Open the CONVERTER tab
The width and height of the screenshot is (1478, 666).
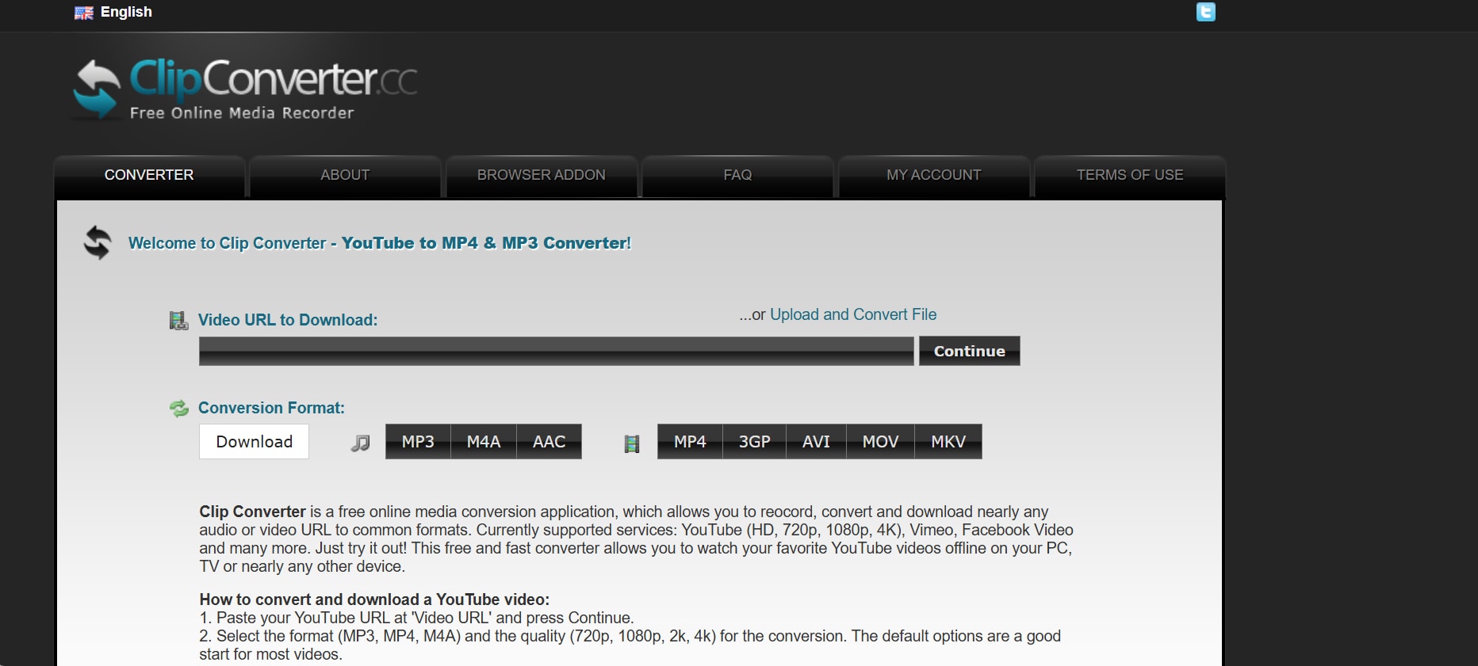[149, 175]
